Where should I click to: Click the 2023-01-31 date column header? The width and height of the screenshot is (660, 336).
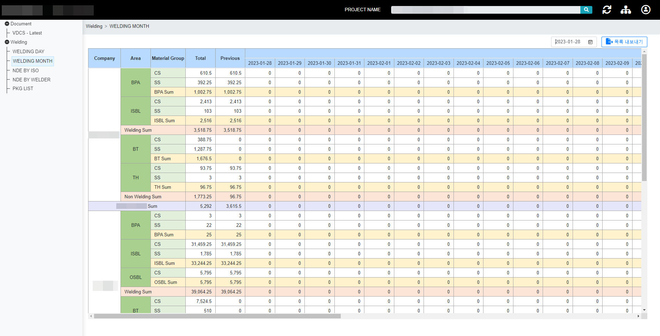(x=349, y=63)
